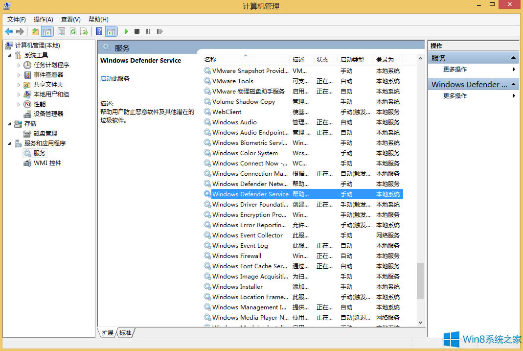
Task: Refresh the services list using the toolbar icon
Action: (x=73, y=31)
